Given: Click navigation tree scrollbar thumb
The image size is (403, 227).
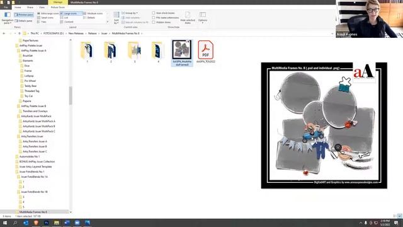Looking at the screenshot, I should point(71,95).
